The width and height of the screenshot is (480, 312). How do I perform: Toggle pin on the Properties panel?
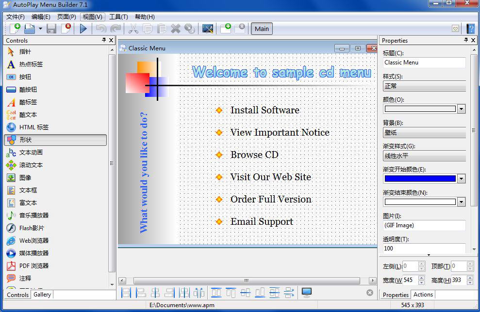pyautogui.click(x=465, y=40)
